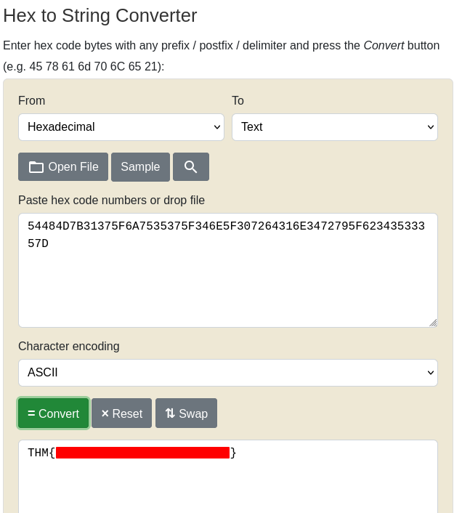Expand the To Text dropdown
Image resolution: width=470 pixels, height=513 pixels.
point(335,127)
